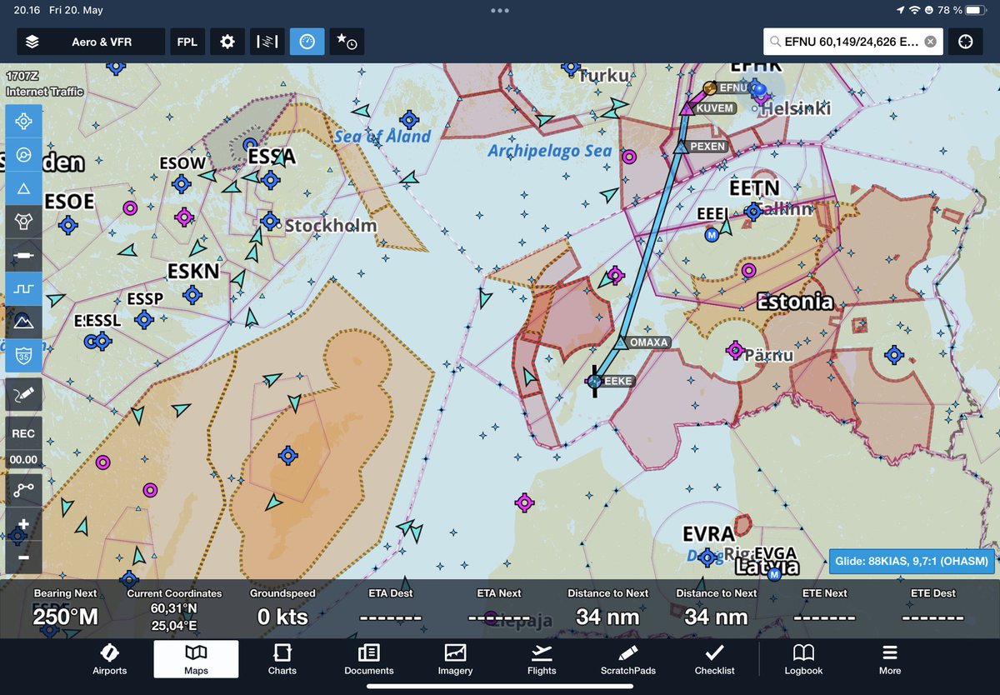
Task: Open the FPL flight plan editor
Action: [187, 42]
